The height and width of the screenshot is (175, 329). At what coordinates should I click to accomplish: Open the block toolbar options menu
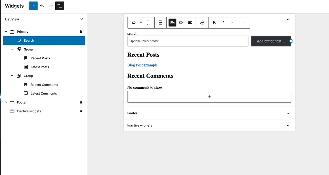[244, 23]
